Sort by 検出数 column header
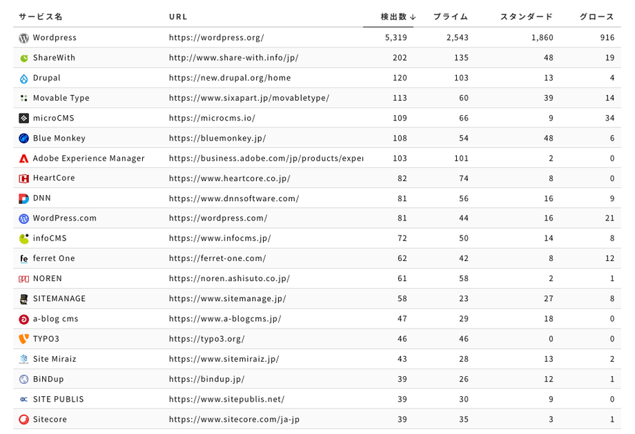Image resolution: width=635 pixels, height=434 pixels. coord(398,17)
